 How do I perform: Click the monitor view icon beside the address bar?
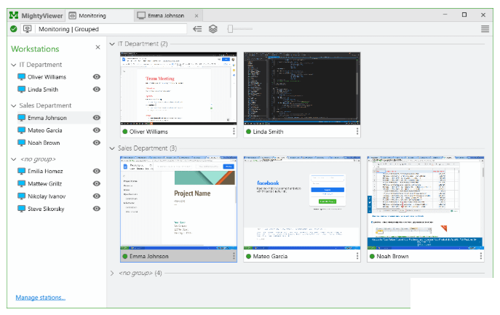pyautogui.click(x=28, y=29)
